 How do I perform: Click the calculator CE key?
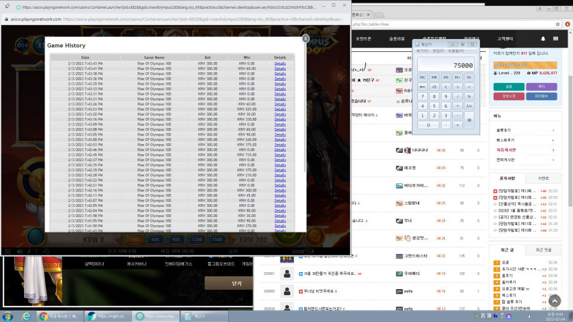point(434,87)
